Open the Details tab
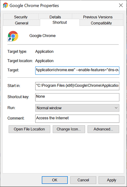Viewport: 127px width, 187px height. (x=55, y=17)
